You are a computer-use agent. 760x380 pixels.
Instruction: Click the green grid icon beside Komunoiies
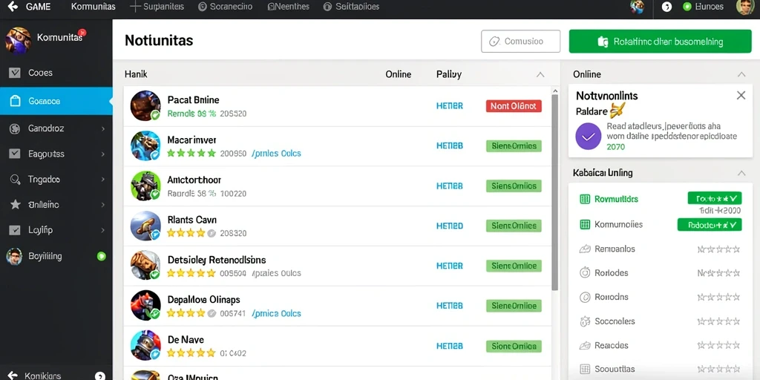[585, 224]
